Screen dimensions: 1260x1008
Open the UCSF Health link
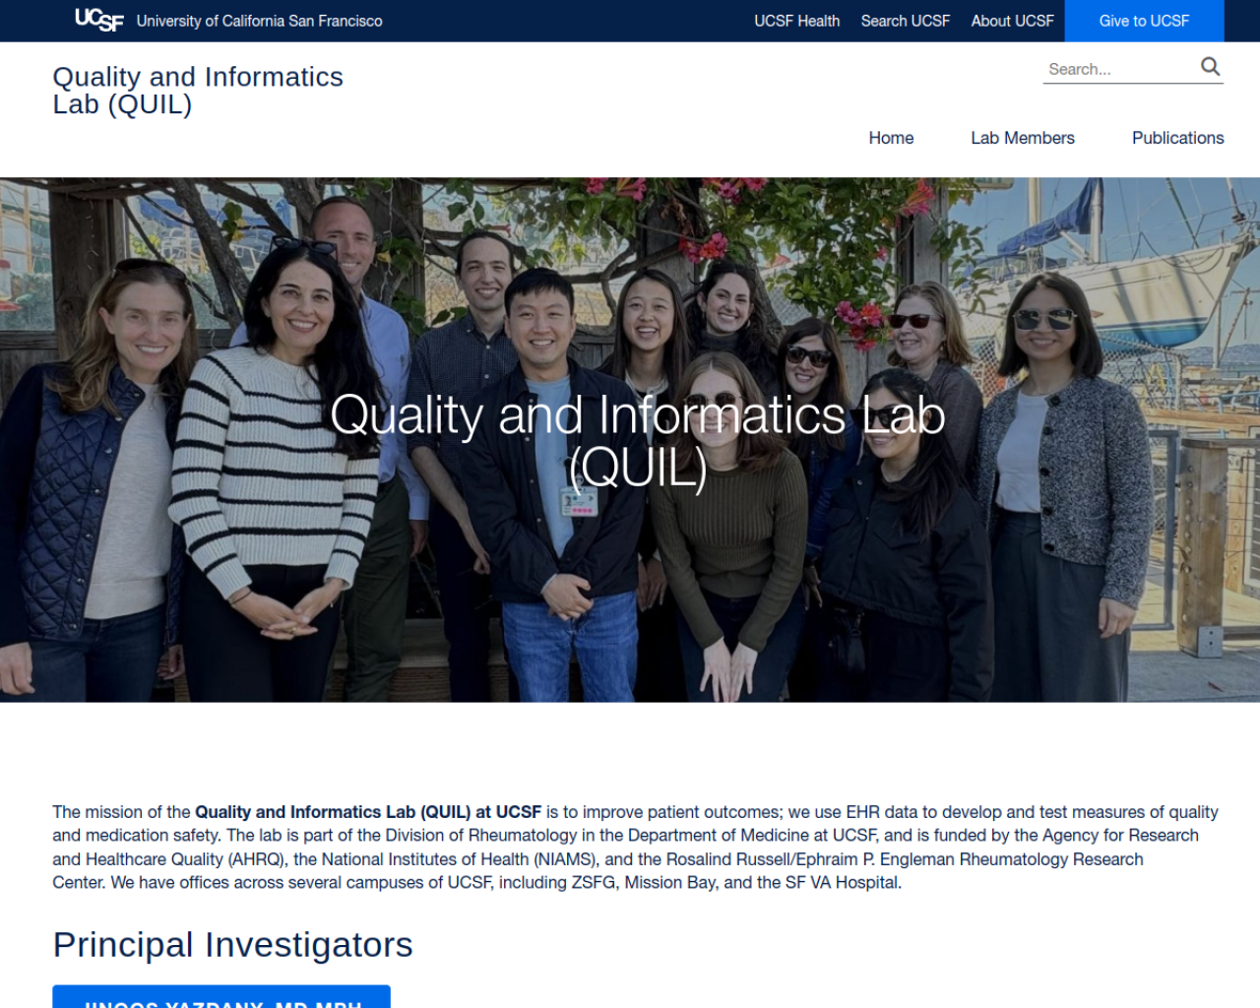click(796, 21)
